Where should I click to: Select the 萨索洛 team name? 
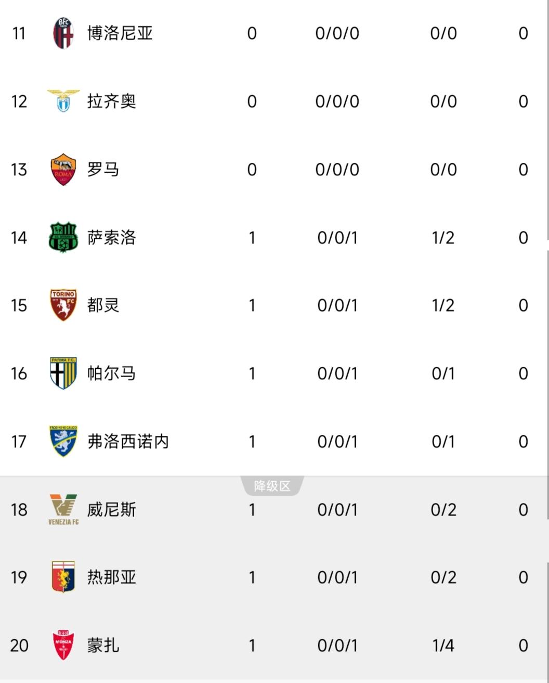coord(111,238)
